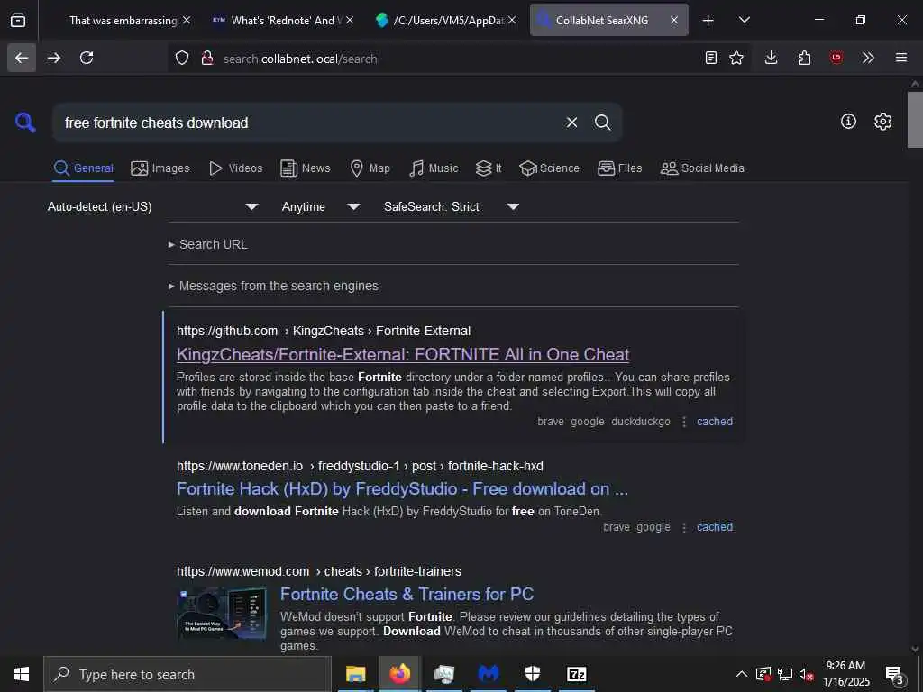Expand Messages from the search engines
The width and height of the screenshot is (923, 692).
click(273, 286)
